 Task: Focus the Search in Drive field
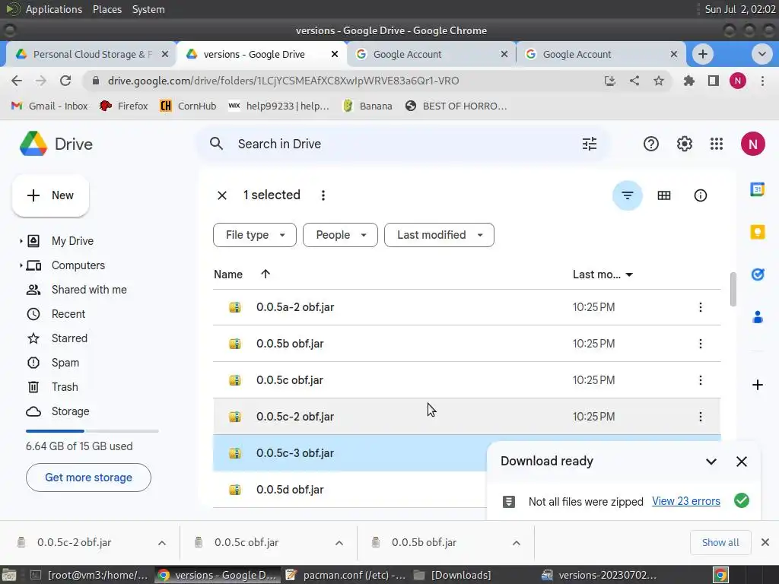coord(402,144)
